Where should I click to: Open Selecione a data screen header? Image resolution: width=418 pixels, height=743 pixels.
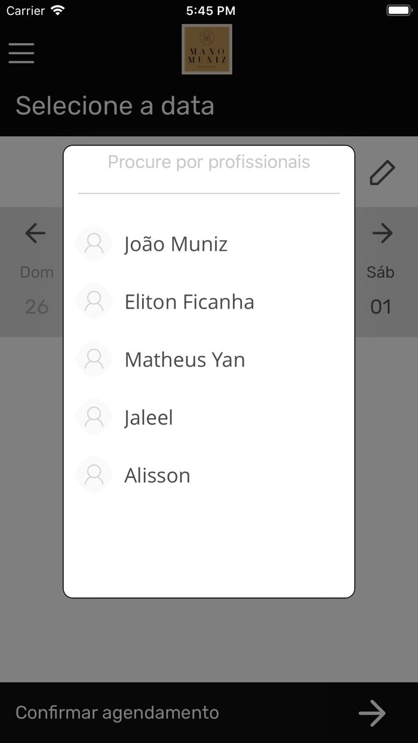tap(115, 106)
